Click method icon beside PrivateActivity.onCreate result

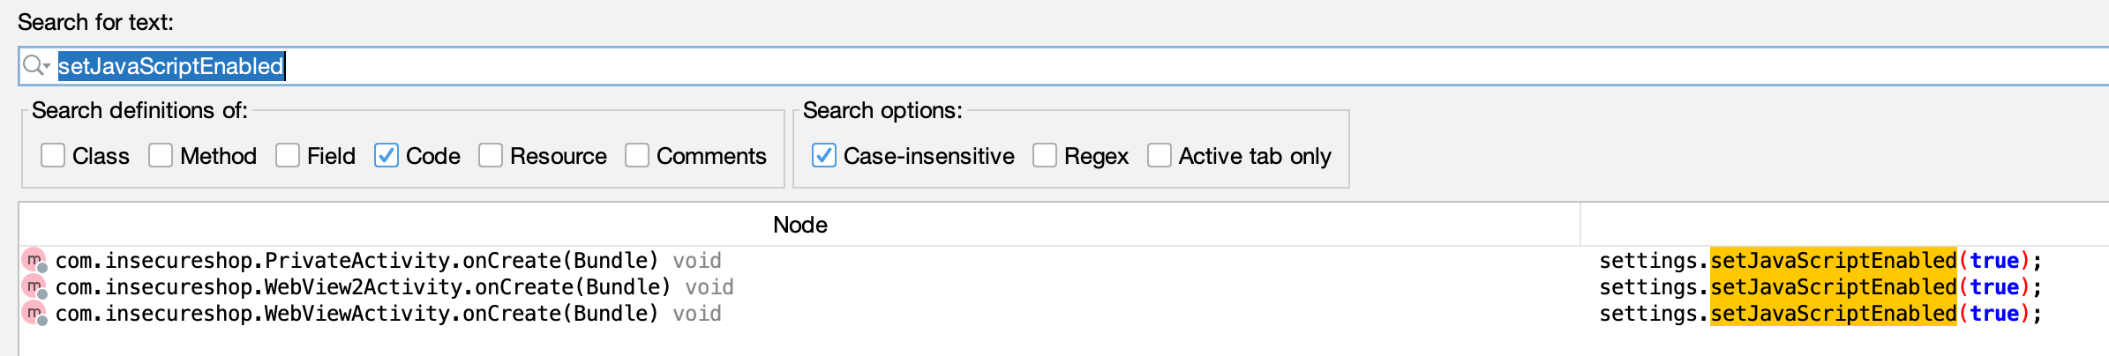coord(34,261)
